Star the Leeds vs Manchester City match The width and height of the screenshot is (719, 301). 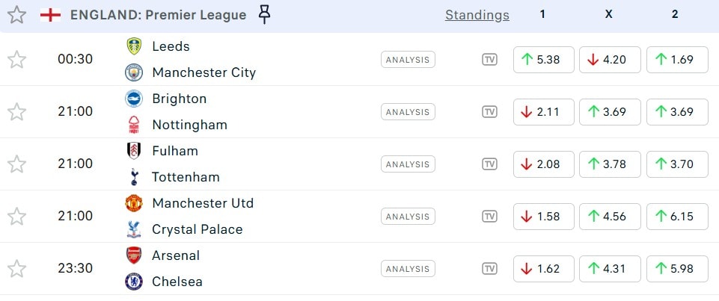click(16, 60)
